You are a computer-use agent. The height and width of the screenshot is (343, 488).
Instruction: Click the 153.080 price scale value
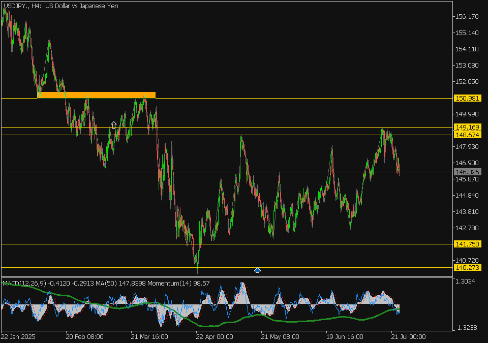tap(467, 66)
